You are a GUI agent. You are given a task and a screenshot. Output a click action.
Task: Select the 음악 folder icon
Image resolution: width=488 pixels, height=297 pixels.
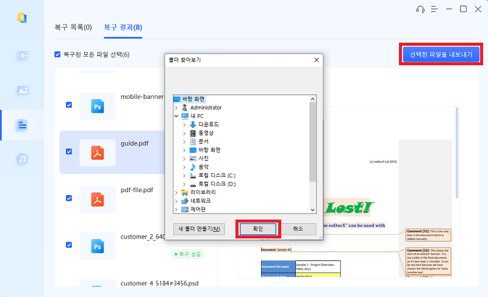pos(193,167)
